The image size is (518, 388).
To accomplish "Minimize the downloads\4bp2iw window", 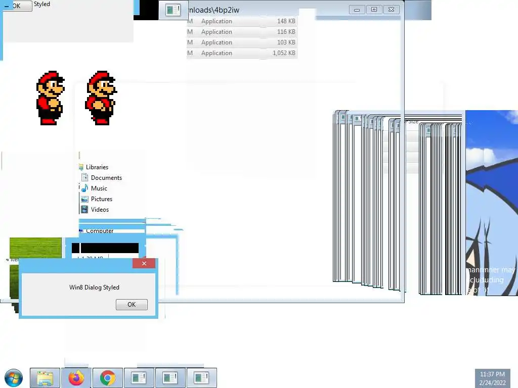I will 357,10.
